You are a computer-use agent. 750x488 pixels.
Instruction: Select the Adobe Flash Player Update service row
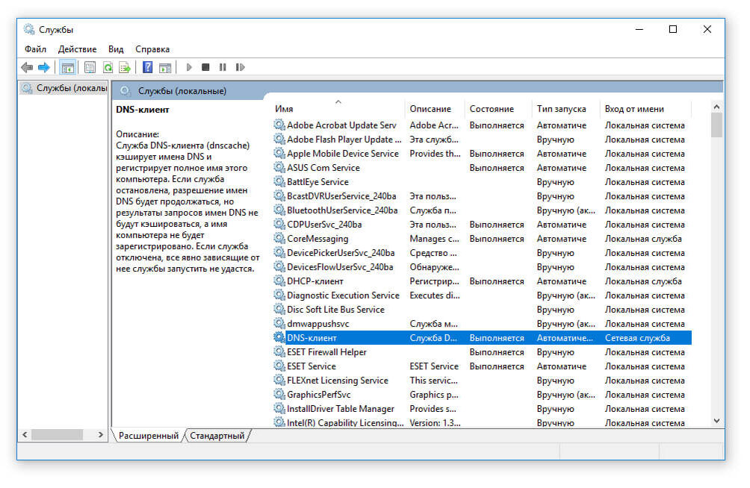(x=482, y=140)
